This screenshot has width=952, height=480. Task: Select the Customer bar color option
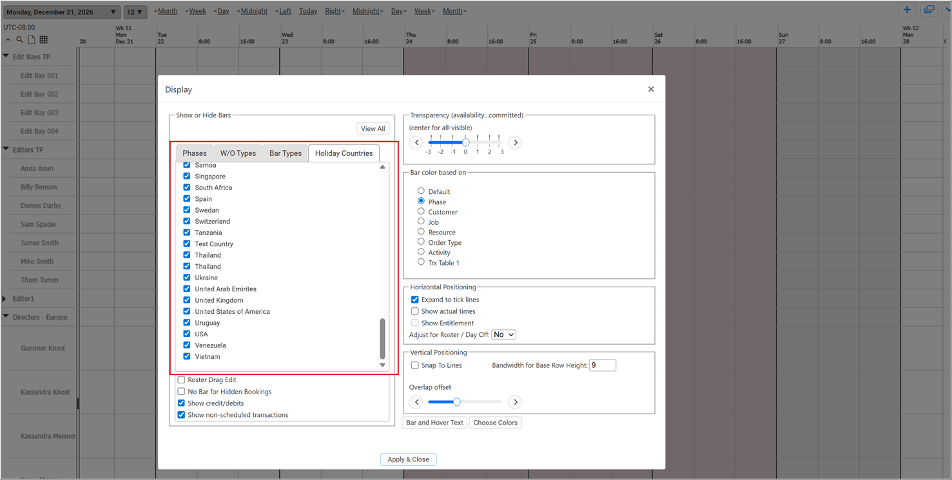coord(421,211)
